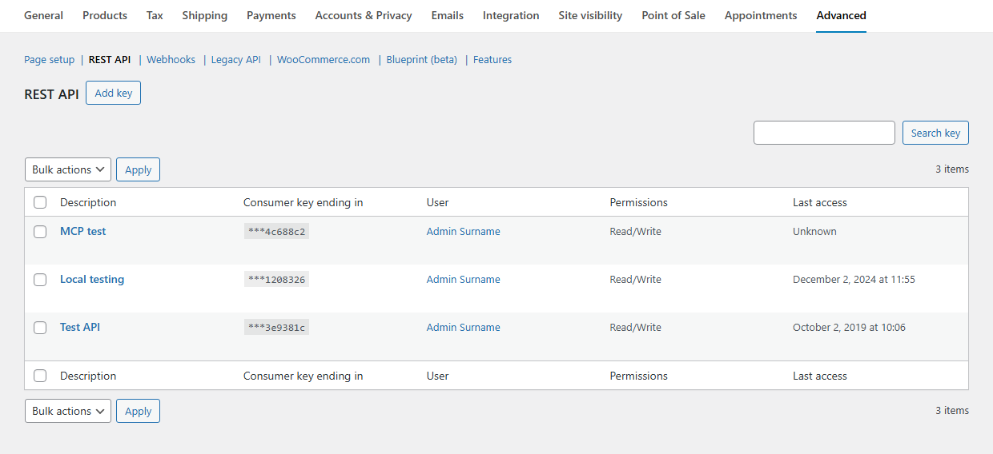Image resolution: width=993 pixels, height=454 pixels.
Task: Check the Local testing row checkbox
Action: click(40, 280)
